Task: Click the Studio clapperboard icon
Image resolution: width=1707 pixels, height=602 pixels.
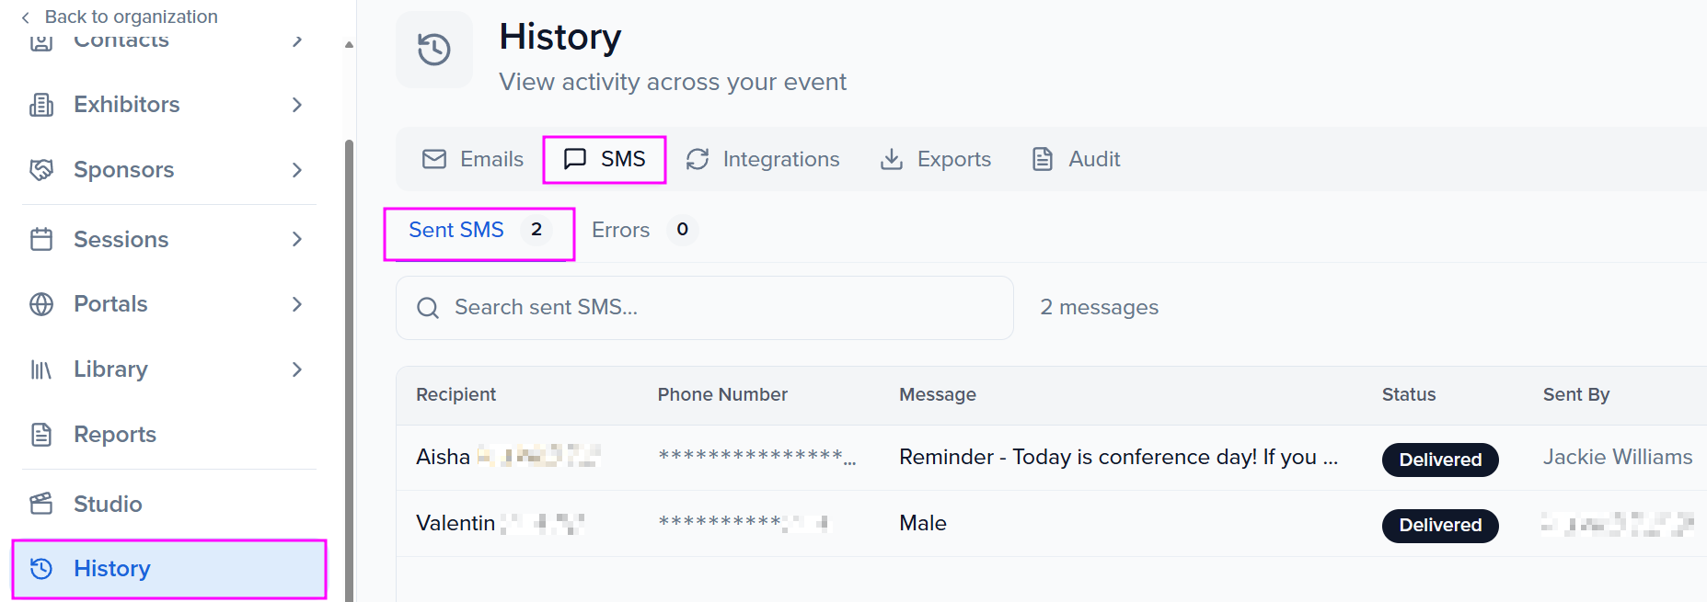Action: (x=41, y=504)
